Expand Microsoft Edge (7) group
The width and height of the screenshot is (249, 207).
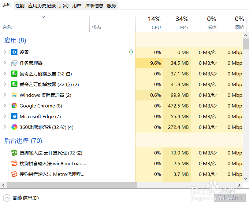[x=5, y=116]
